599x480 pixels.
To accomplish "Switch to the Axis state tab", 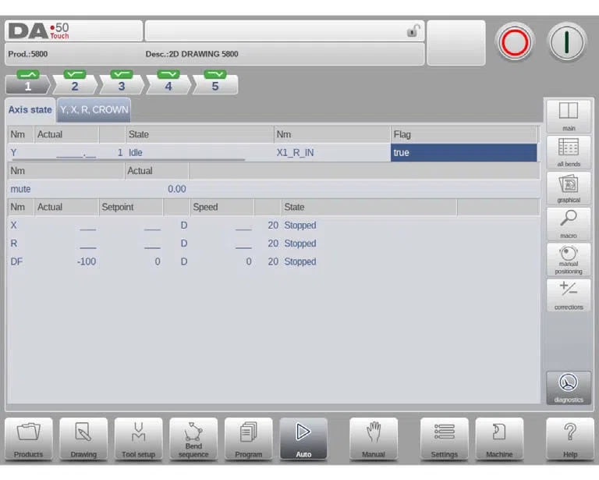I will pyautogui.click(x=30, y=110).
